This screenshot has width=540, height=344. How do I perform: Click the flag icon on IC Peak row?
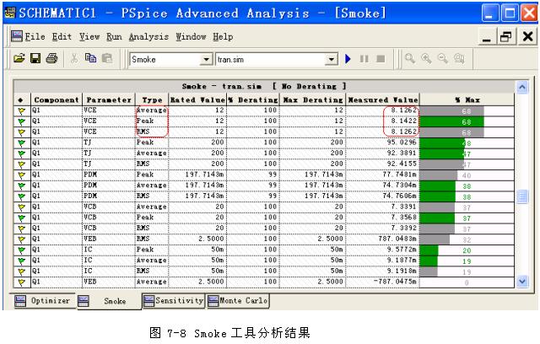pyautogui.click(x=22, y=250)
